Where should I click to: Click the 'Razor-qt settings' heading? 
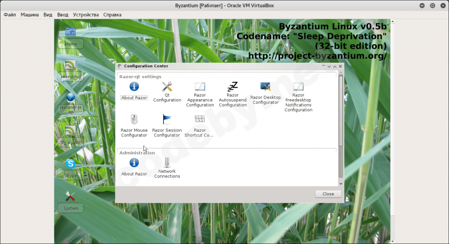(140, 76)
